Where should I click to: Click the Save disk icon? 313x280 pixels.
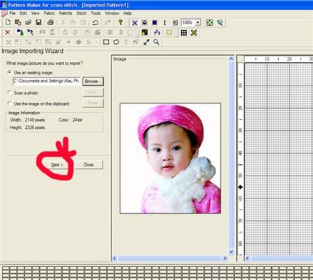click(x=38, y=22)
